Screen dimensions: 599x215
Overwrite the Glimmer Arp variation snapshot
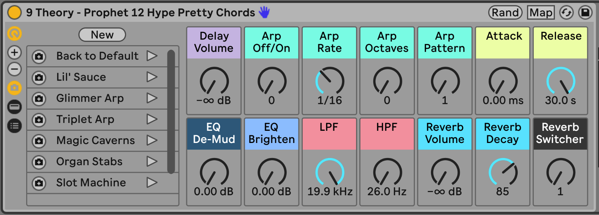[39, 99]
